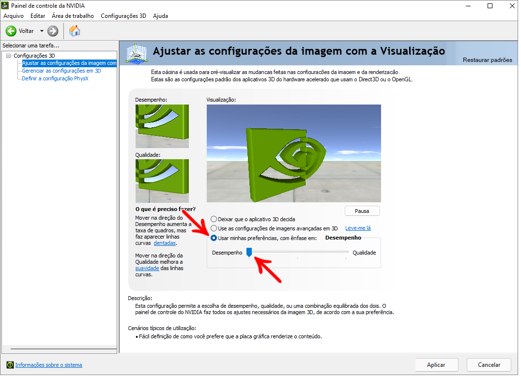
Task: Open the home page icon in toolbar
Action: [x=75, y=31]
